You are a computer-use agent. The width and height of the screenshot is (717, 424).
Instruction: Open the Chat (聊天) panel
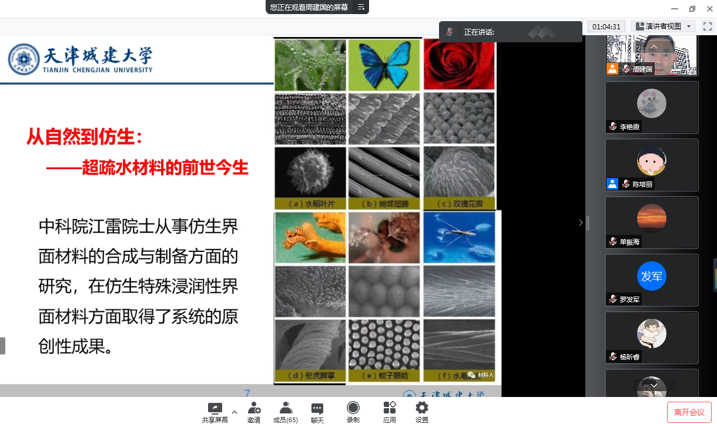pyautogui.click(x=317, y=408)
